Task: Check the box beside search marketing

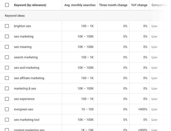Action: [7, 57]
